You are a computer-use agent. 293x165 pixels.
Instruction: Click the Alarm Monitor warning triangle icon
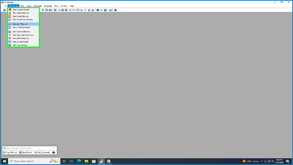(10, 13)
